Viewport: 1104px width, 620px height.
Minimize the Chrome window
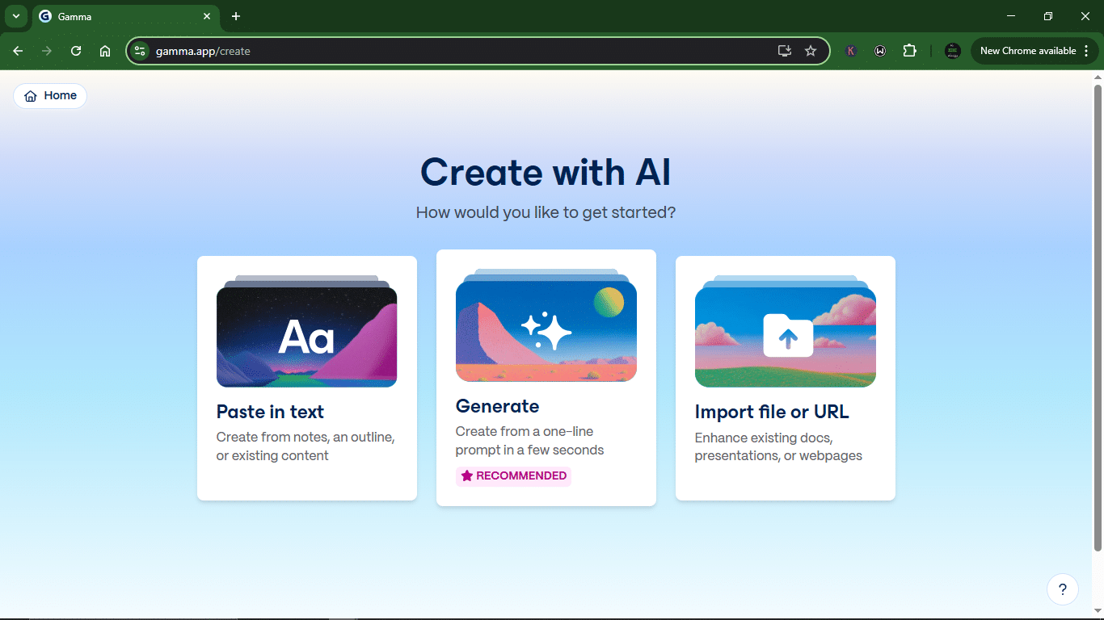pyautogui.click(x=1011, y=16)
